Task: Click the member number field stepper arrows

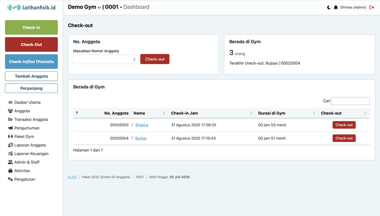Action: click(x=134, y=59)
